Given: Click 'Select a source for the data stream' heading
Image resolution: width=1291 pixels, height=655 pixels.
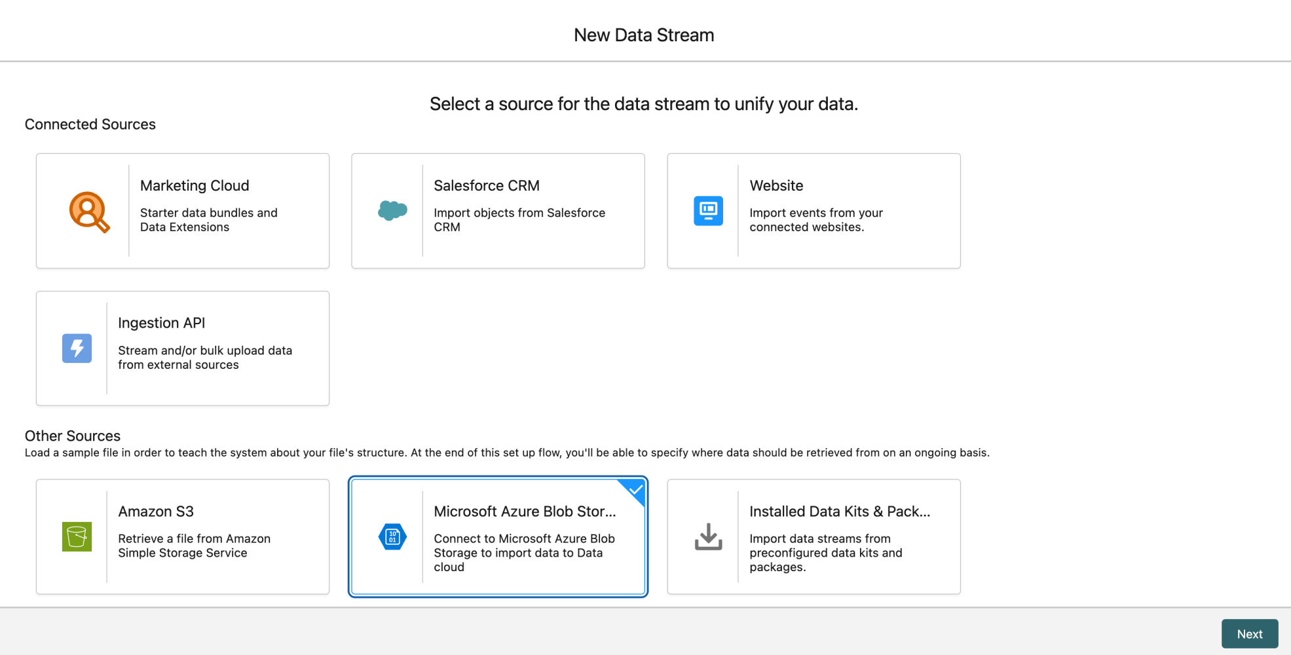Looking at the screenshot, I should [x=644, y=104].
